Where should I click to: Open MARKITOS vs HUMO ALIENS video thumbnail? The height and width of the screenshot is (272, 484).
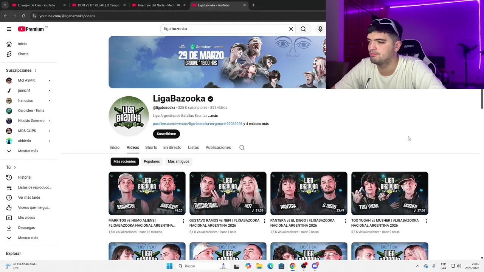click(147, 193)
